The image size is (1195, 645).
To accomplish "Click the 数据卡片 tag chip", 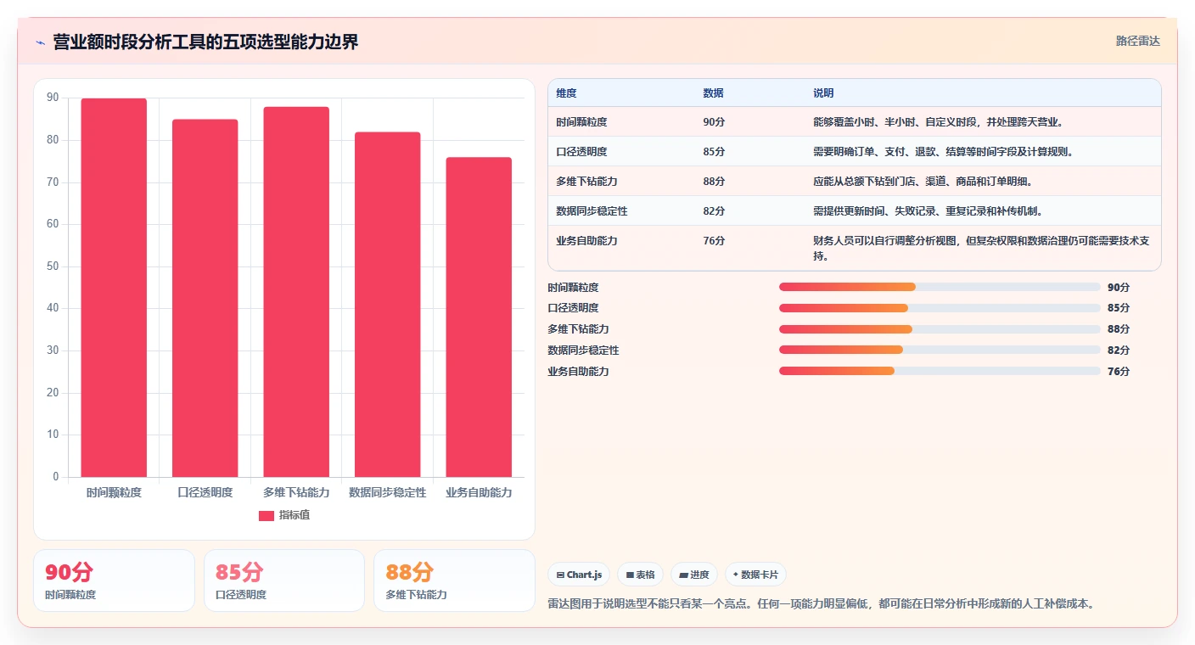I will (x=755, y=575).
